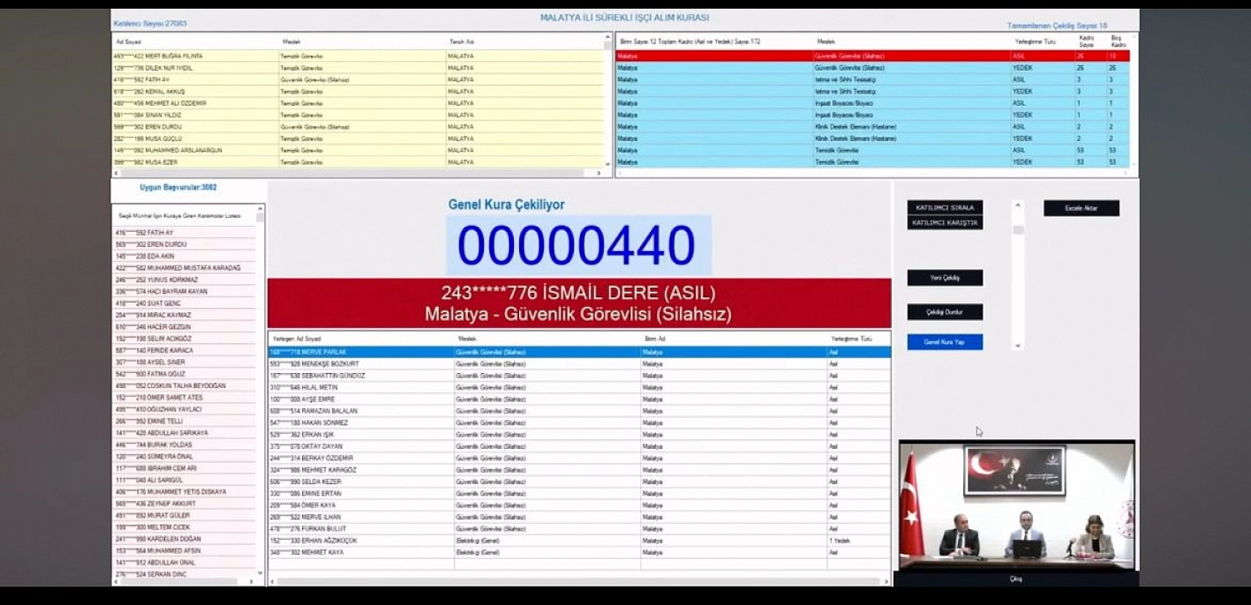Screen dimensions: 1251x605
Task: Click Yerleştirme Türü header in positions table
Action: point(1035,42)
